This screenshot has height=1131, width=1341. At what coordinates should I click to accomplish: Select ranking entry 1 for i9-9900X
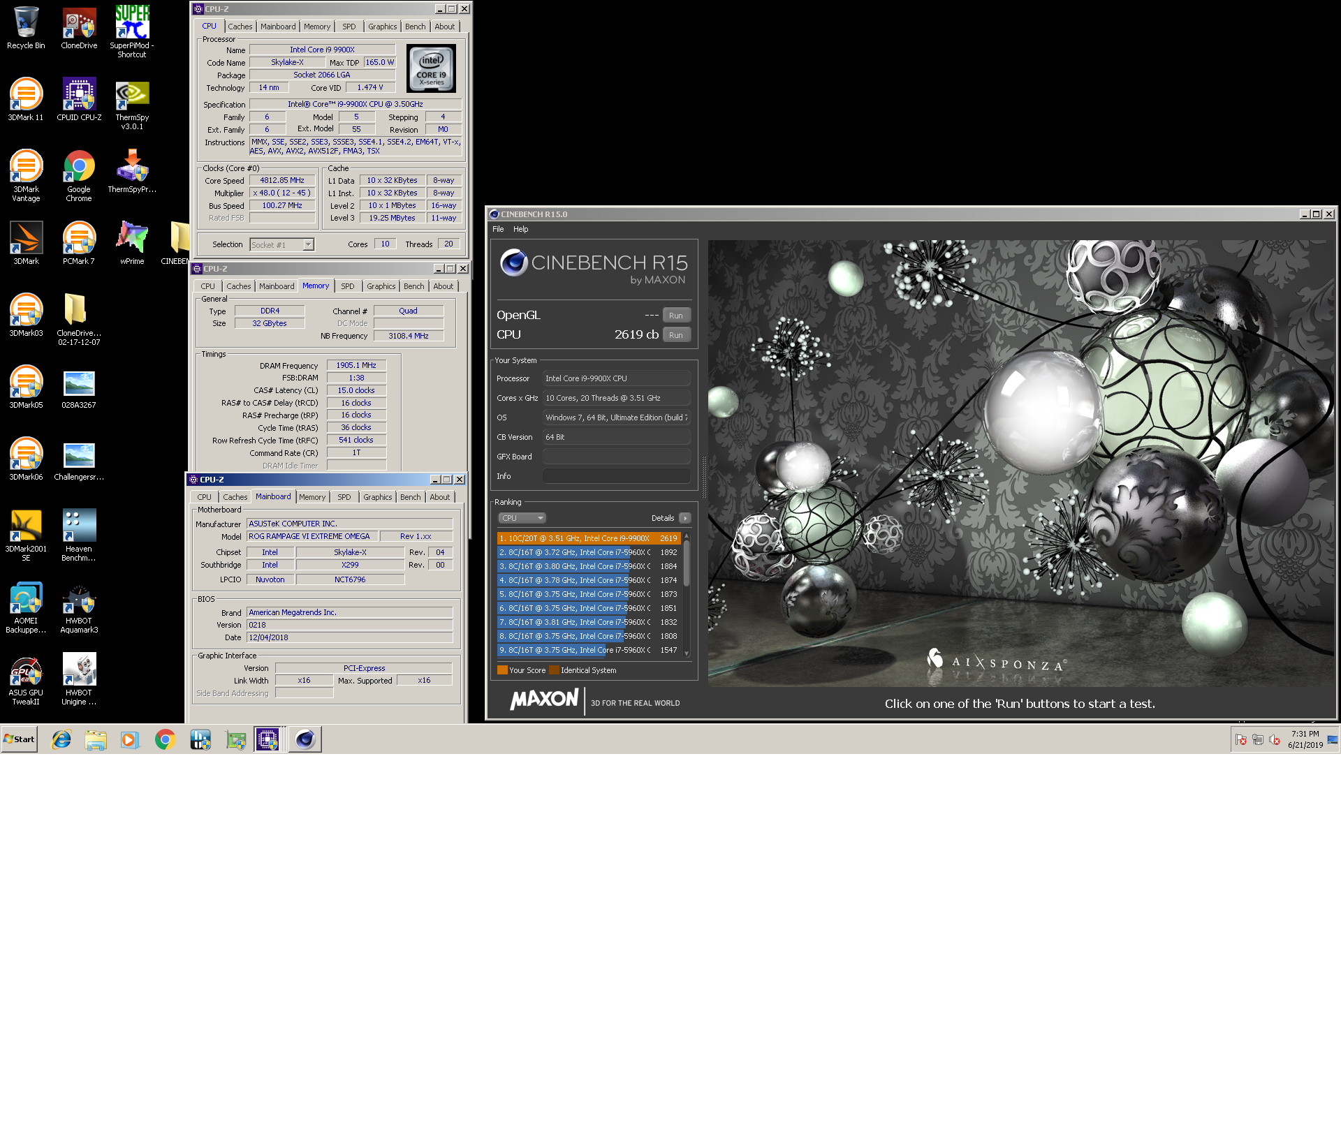point(589,538)
